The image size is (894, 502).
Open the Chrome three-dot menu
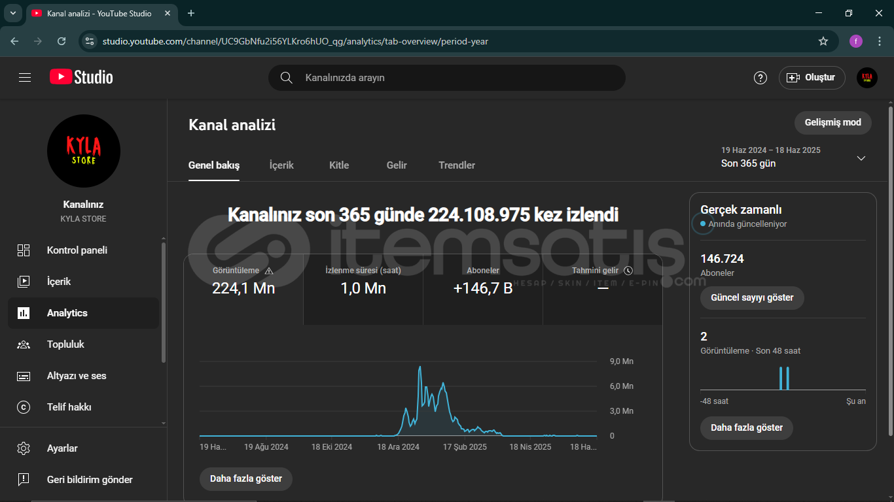click(880, 41)
